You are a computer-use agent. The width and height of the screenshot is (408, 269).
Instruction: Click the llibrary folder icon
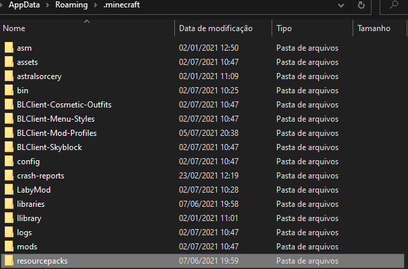click(9, 218)
